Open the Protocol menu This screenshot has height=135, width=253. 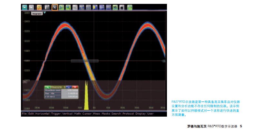128,113
